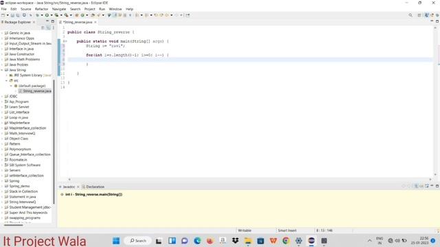
Task: Click the Debug bug icon in toolbar
Action: 37,15
